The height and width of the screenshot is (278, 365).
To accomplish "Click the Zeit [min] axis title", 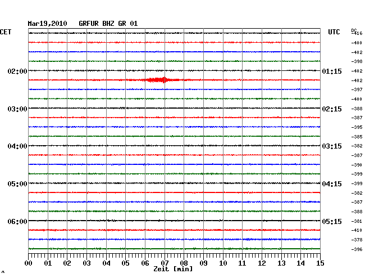I will pyautogui.click(x=173, y=269).
